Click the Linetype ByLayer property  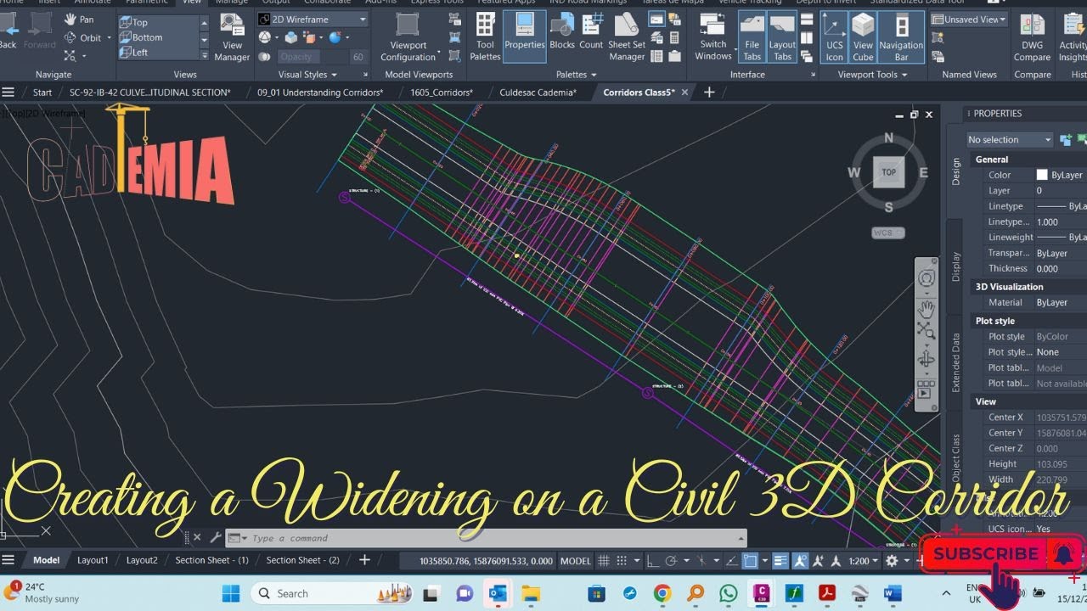(x=1062, y=206)
